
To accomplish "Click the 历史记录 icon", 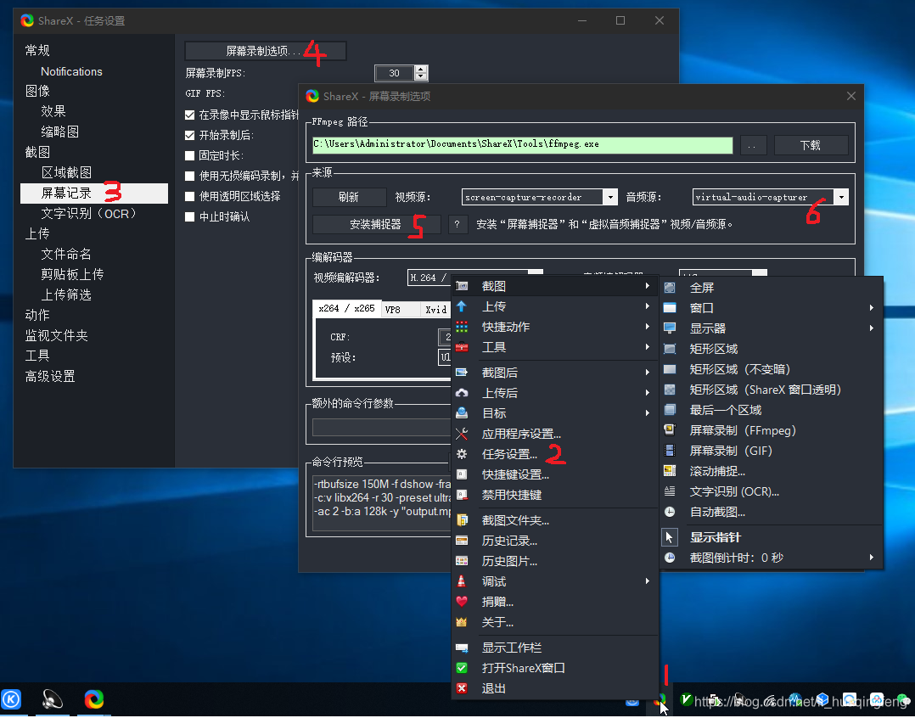I will [462, 541].
